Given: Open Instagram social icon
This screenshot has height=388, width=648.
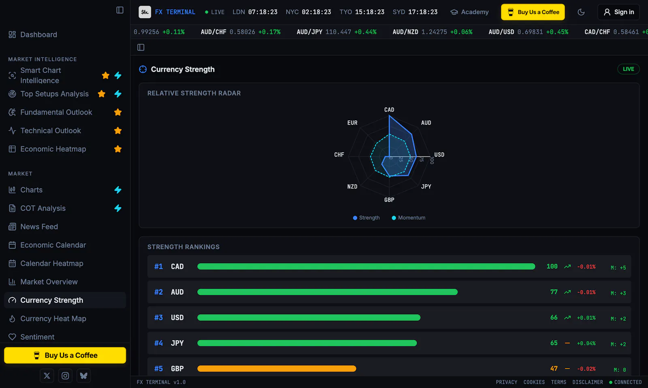Looking at the screenshot, I should coord(65,376).
